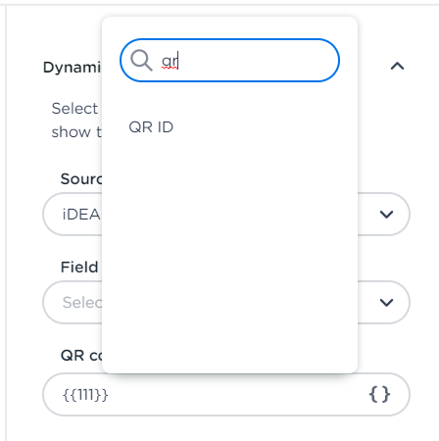Click the iDEA source combo box
This screenshot has height=441, width=439.
tap(226, 215)
